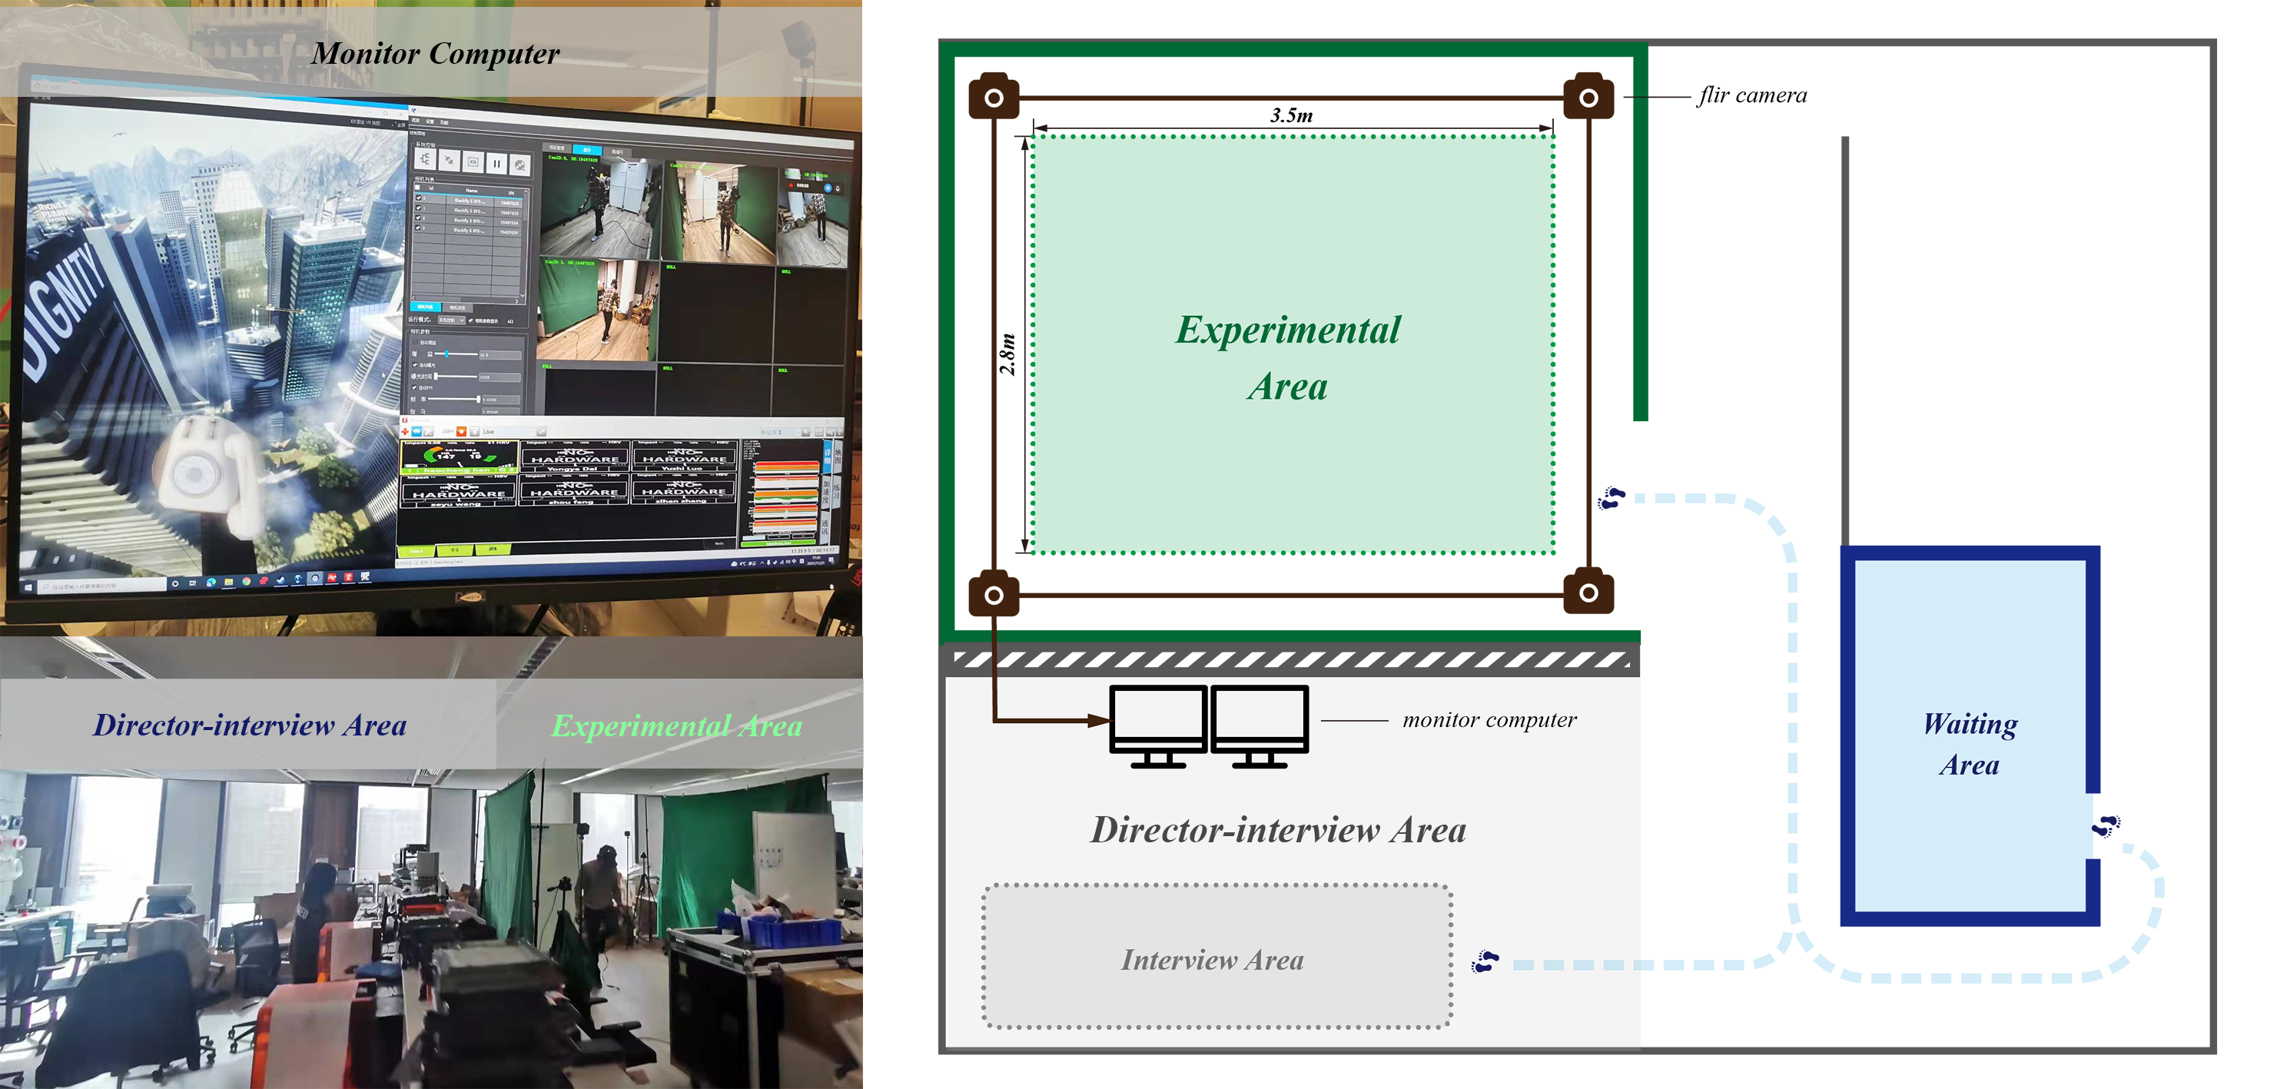Switch to the highlighted blue display tab above the camera feeds
The height and width of the screenshot is (1089, 2287).
(x=588, y=150)
